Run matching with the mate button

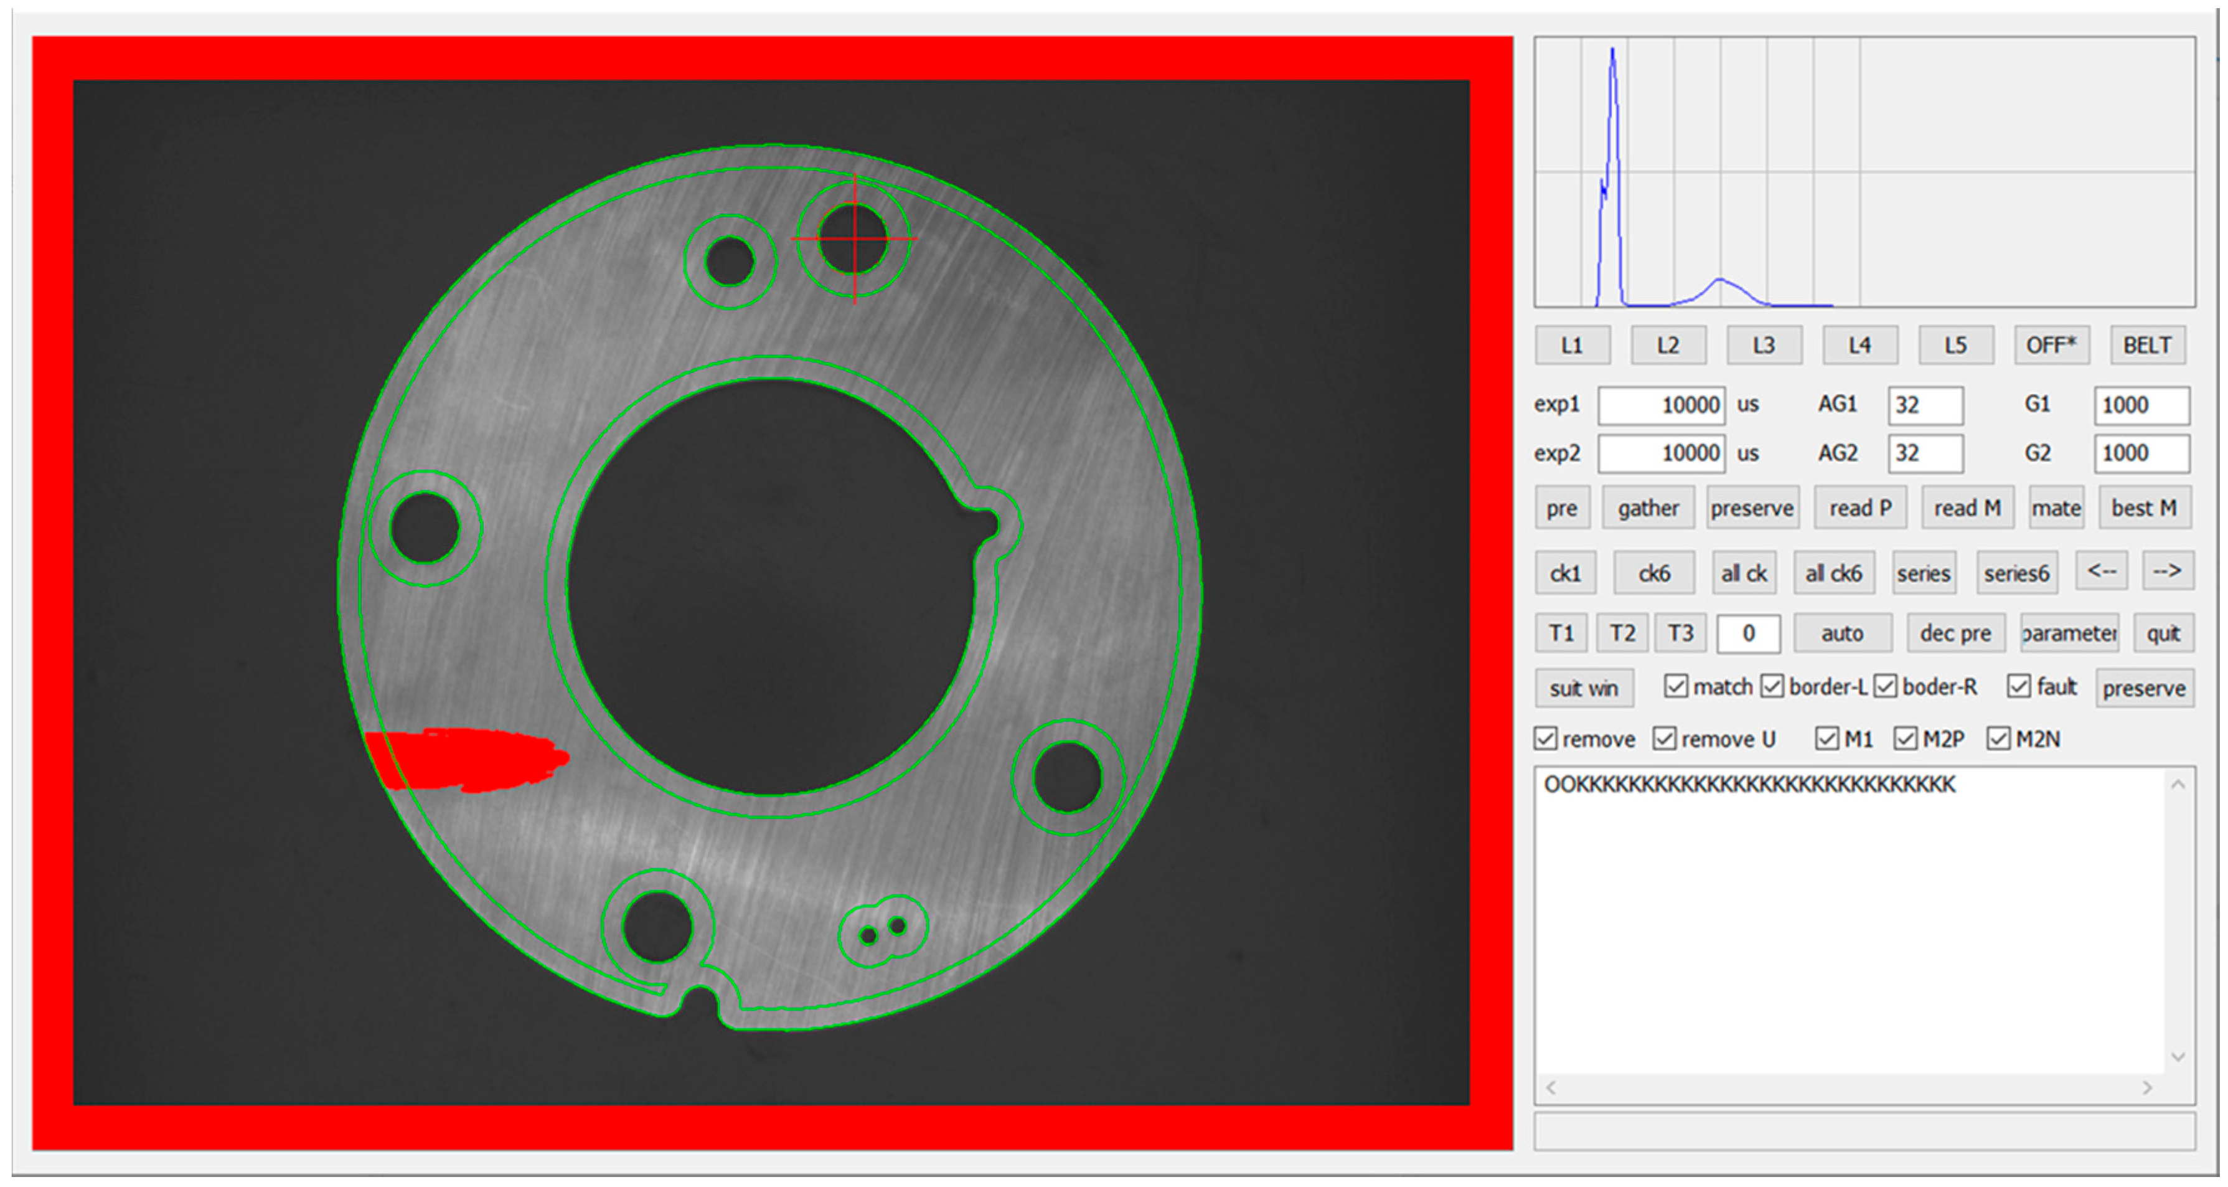click(x=2056, y=508)
